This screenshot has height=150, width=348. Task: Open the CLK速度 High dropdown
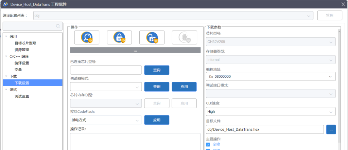[x=271, y=111]
